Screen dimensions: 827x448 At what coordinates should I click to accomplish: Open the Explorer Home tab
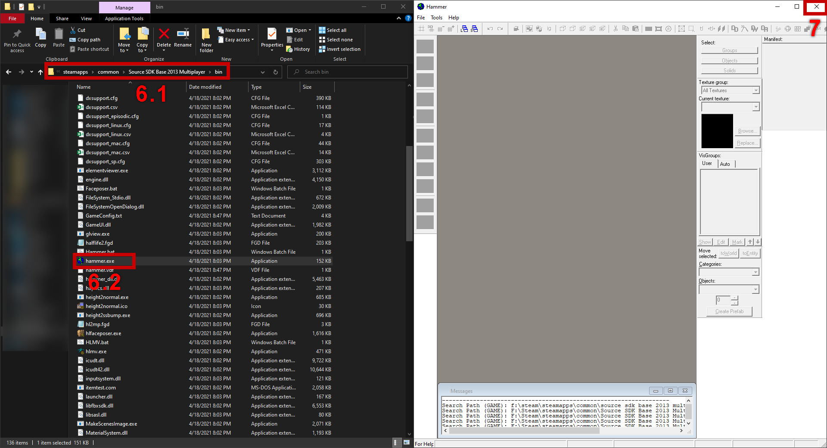pos(37,19)
